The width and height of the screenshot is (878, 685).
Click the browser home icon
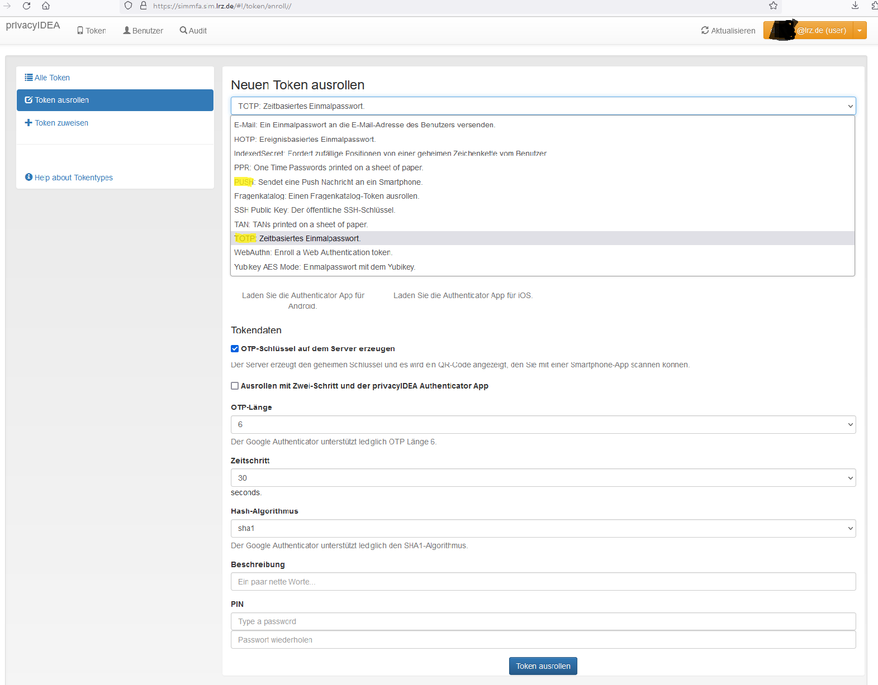[x=46, y=6]
